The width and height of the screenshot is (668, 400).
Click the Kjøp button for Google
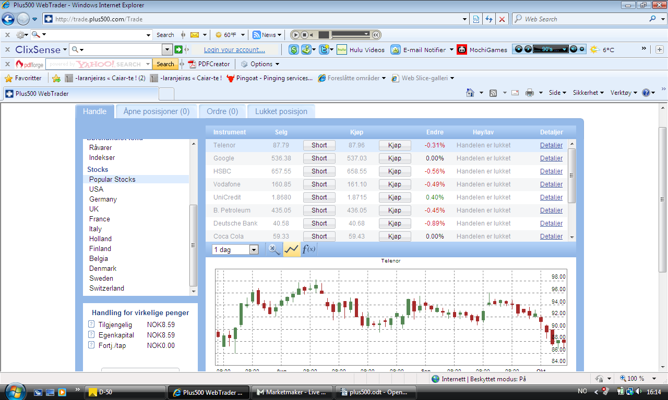pos(395,158)
